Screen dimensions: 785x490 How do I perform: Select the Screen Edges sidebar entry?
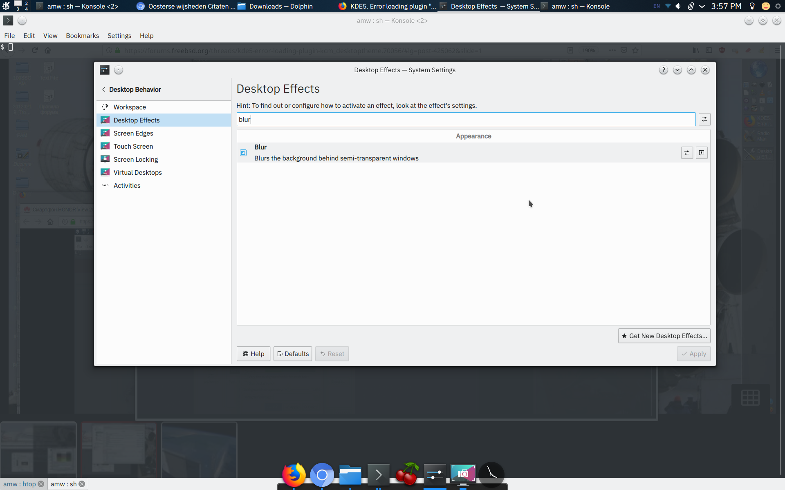coord(133,133)
